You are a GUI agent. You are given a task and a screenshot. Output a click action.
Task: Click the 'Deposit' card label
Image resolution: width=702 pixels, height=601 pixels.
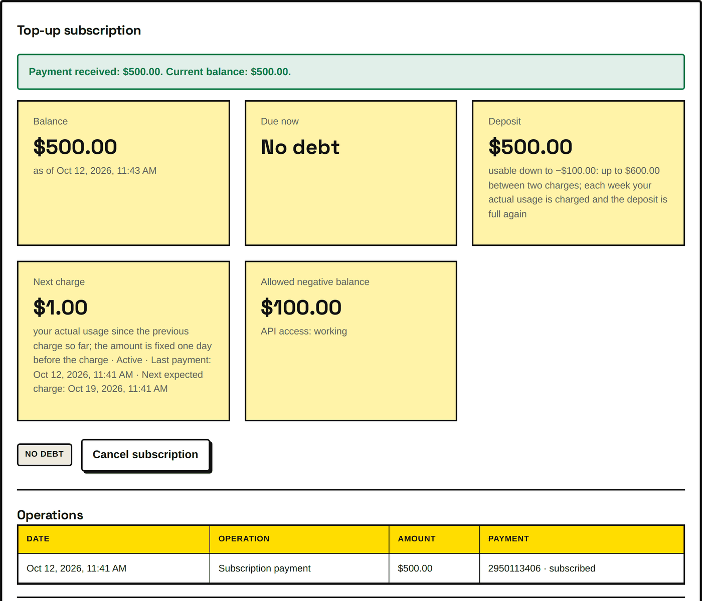[504, 121]
